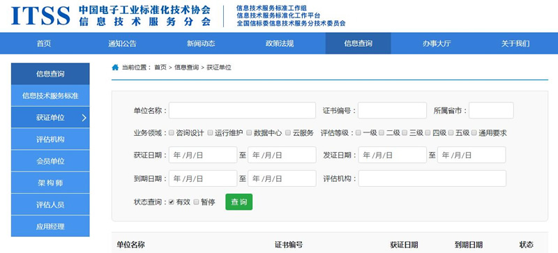Tick the 咨询设计 checkbox
Viewport: 558px width, 253px height.
click(172, 132)
